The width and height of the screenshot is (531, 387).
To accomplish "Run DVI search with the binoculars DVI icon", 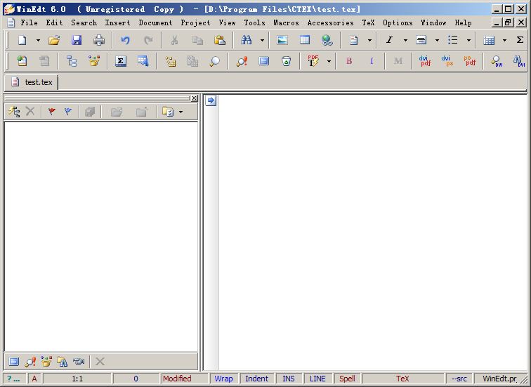I will pos(518,61).
